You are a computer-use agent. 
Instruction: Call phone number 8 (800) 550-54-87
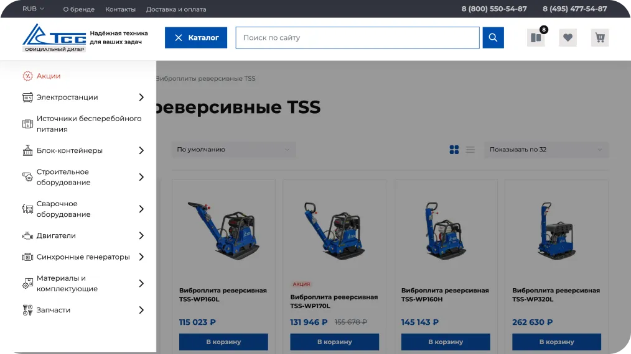point(494,9)
